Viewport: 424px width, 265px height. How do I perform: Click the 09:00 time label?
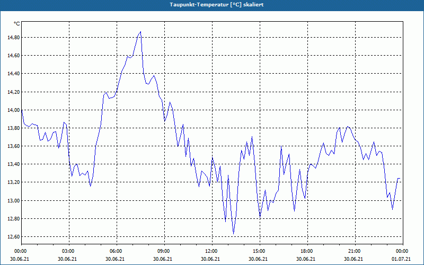tap(164, 251)
